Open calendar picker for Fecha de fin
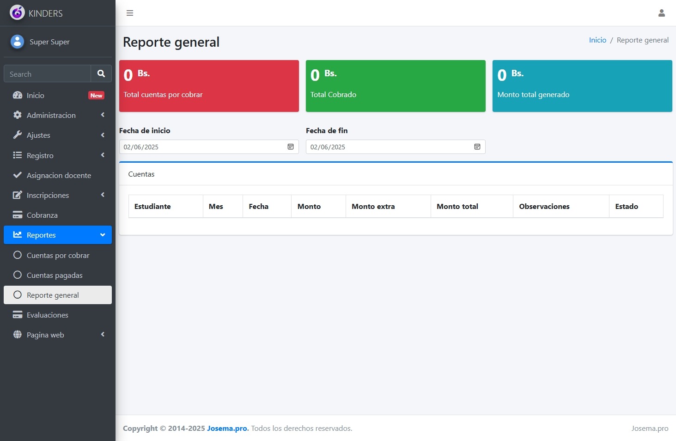 pyautogui.click(x=477, y=147)
